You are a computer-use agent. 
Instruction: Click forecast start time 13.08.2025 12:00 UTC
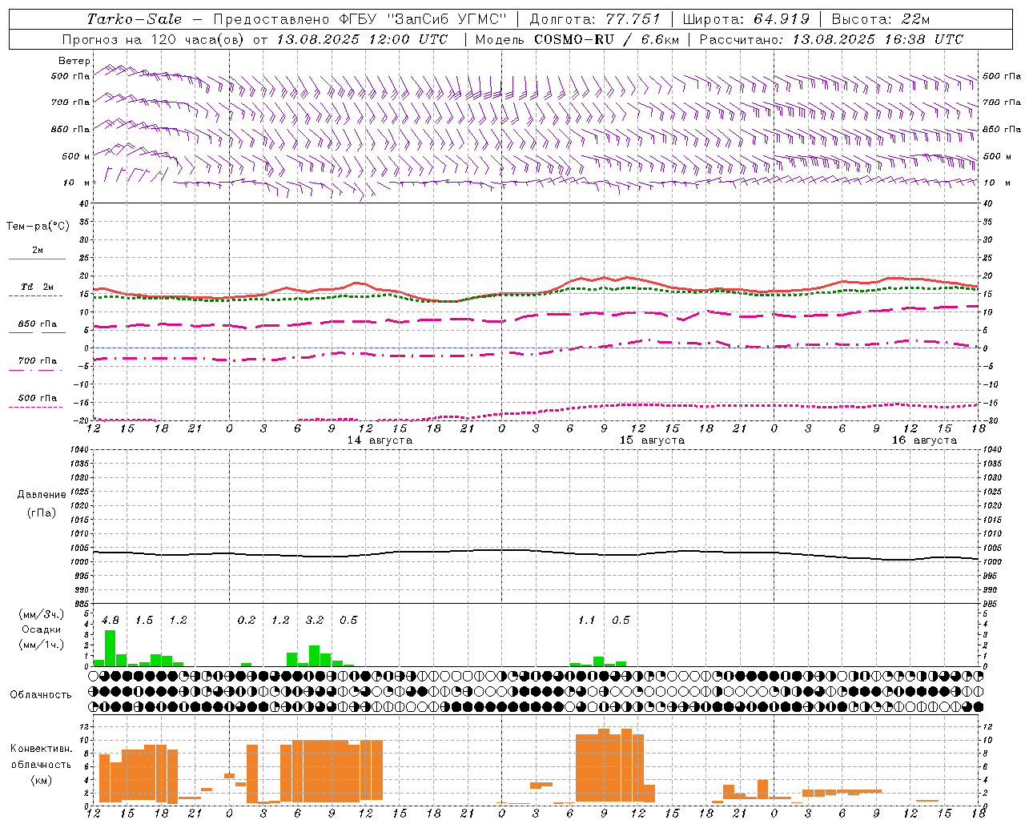(362, 39)
